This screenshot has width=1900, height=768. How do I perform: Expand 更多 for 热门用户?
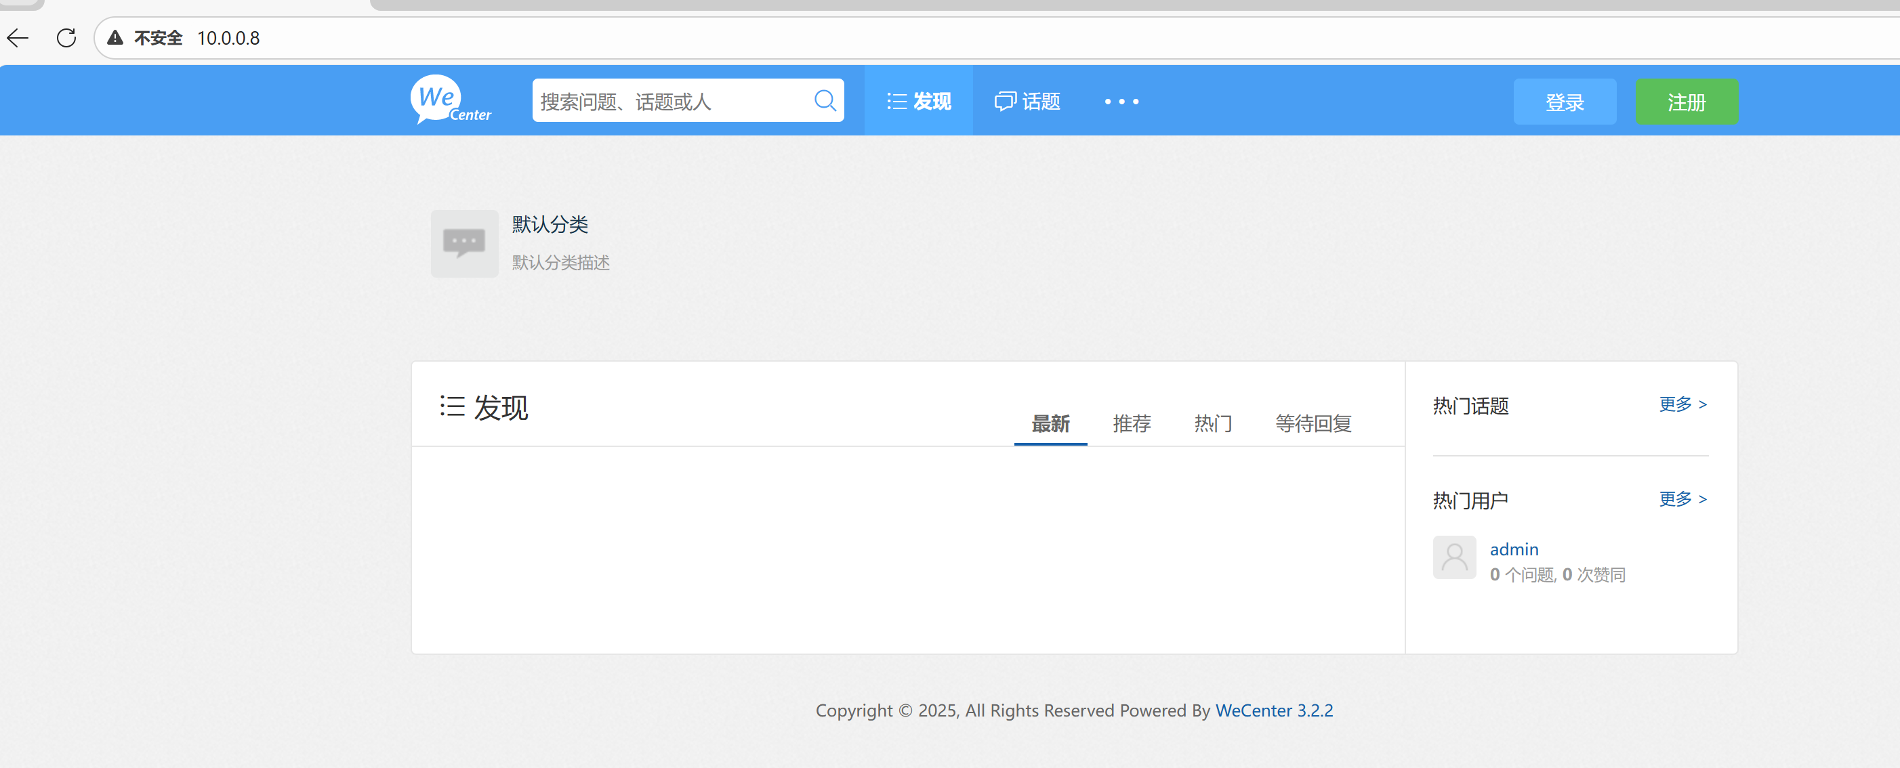click(1682, 499)
